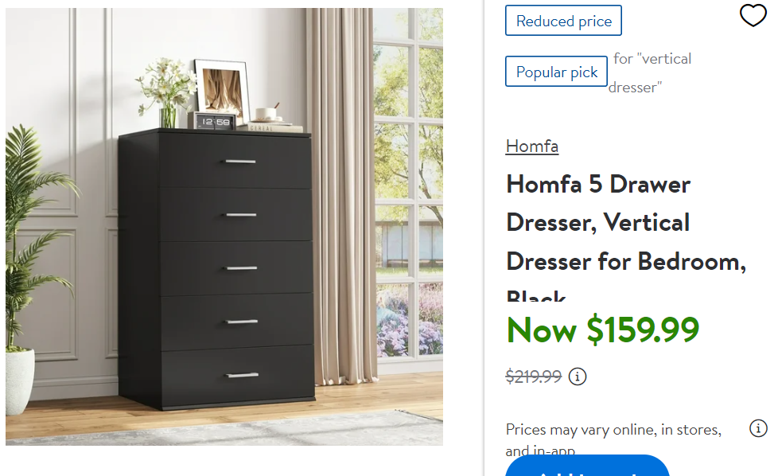
Task: Click the framed picture atop the dresser
Action: pyautogui.click(x=222, y=89)
